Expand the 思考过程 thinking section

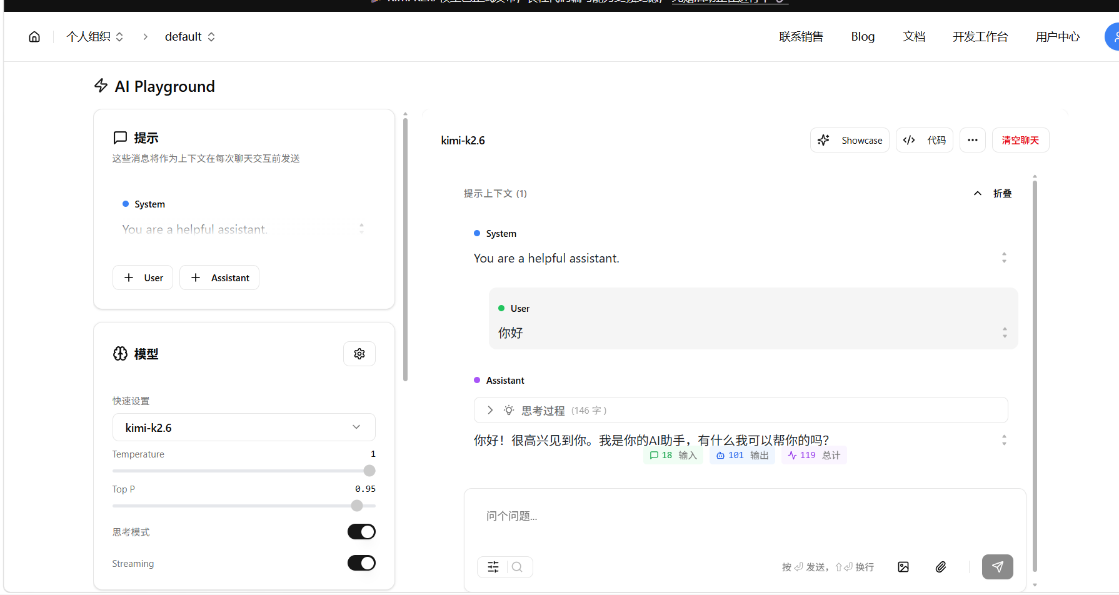pyautogui.click(x=741, y=410)
